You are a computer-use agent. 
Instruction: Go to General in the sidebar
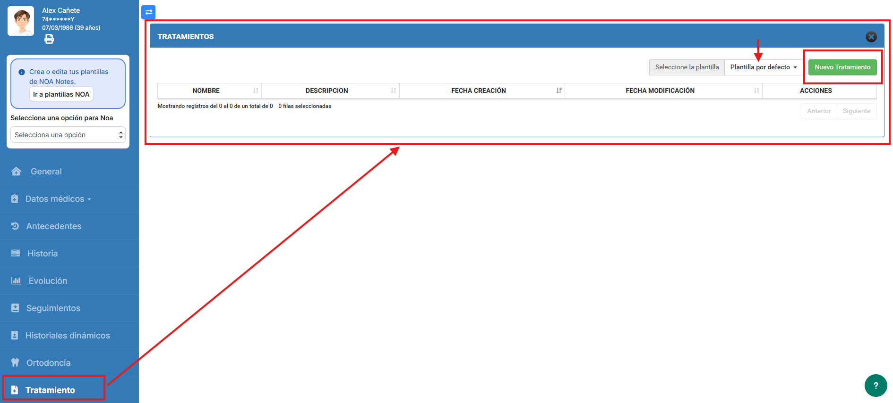(46, 172)
